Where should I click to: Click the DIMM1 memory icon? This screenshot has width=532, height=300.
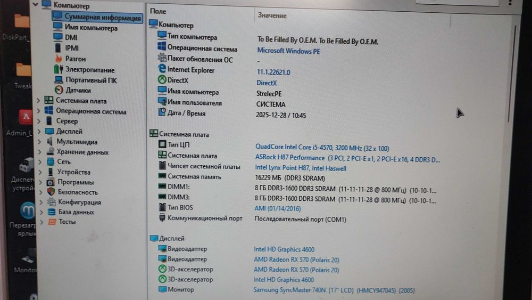(x=162, y=186)
